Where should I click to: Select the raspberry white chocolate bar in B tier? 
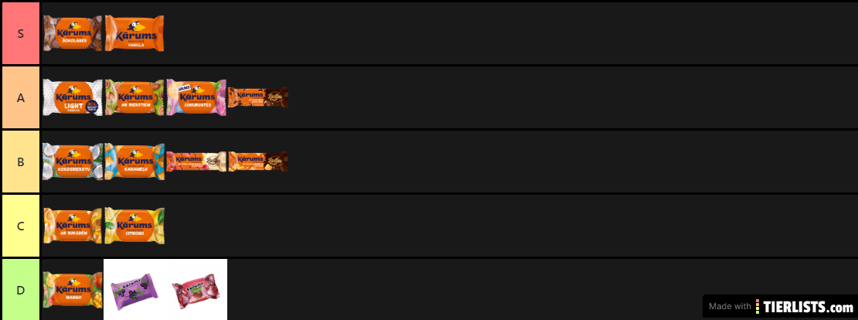196,162
